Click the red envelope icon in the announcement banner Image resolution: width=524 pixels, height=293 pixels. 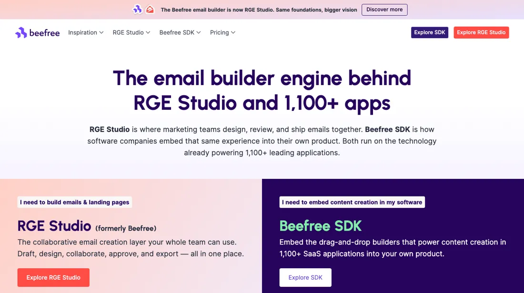tap(150, 10)
